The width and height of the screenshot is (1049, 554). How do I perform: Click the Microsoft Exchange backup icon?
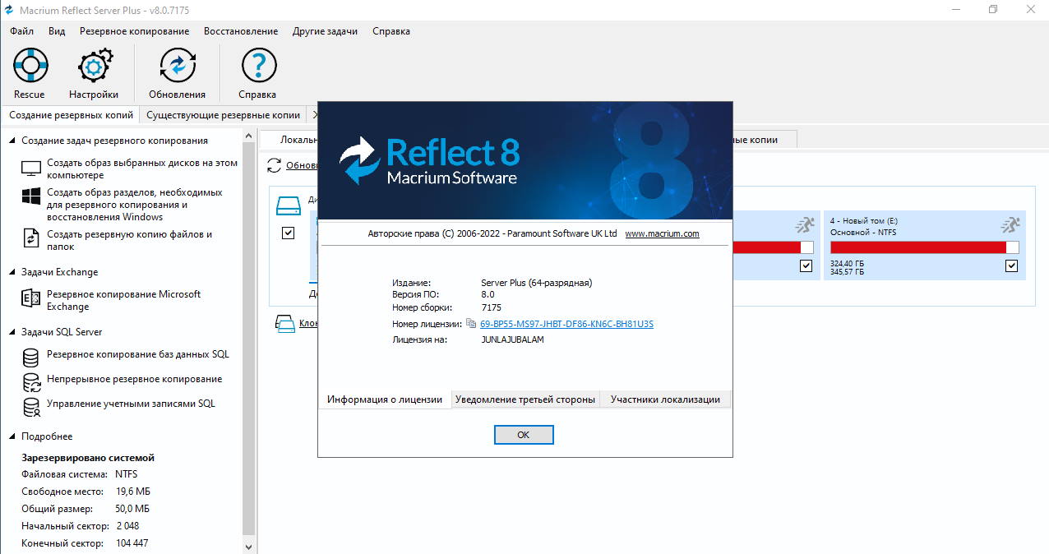click(x=31, y=299)
